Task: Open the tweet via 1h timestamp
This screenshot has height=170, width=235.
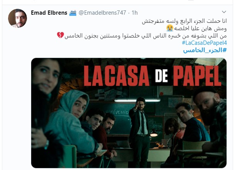Action: (134, 13)
